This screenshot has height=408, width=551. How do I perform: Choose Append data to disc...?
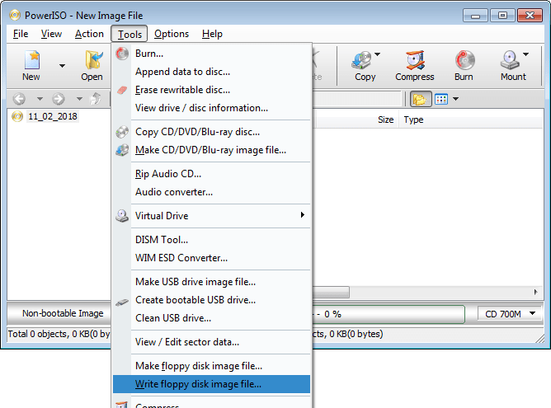[x=211, y=72]
